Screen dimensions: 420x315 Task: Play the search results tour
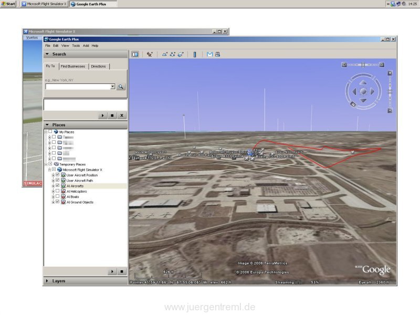(x=102, y=115)
